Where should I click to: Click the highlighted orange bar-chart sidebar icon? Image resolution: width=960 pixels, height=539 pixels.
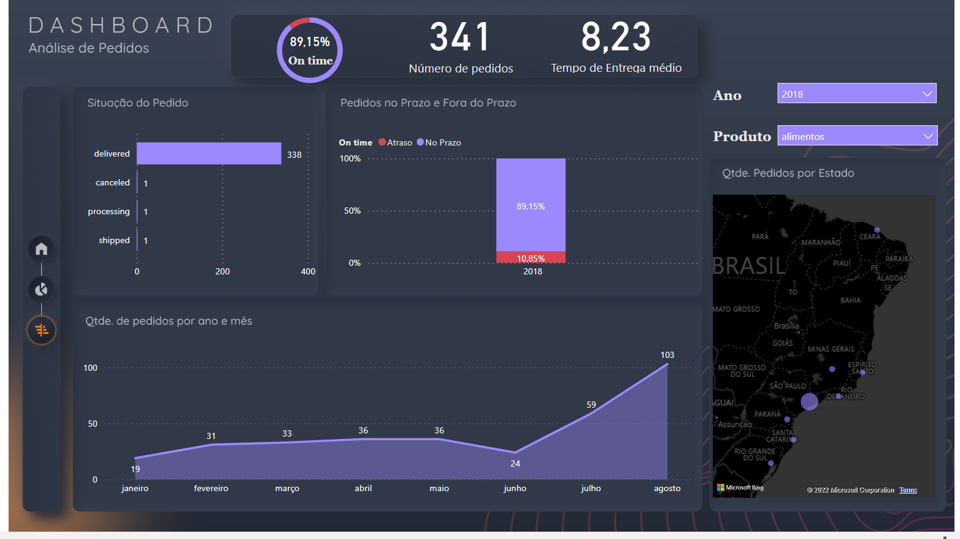41,330
